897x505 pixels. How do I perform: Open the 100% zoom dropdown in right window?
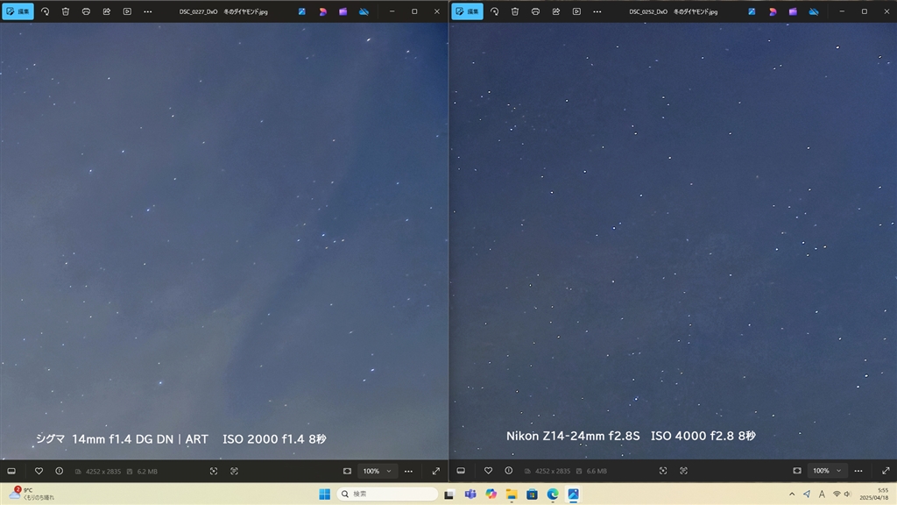coord(827,471)
